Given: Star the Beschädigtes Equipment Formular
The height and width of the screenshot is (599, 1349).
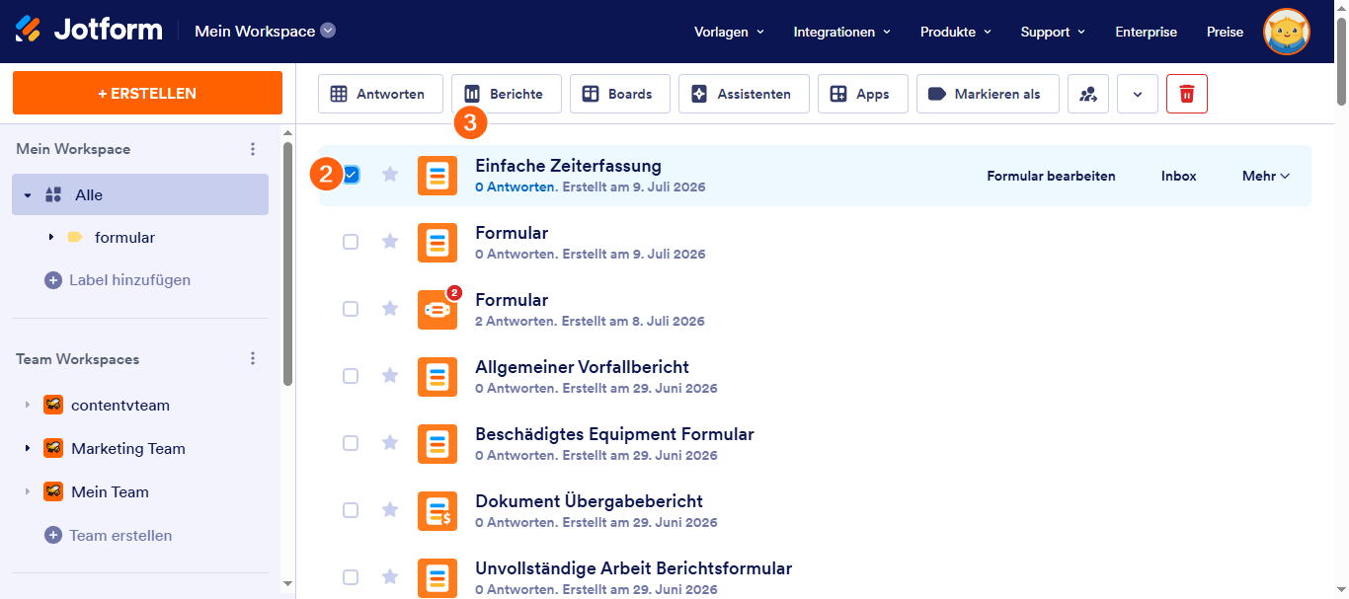Looking at the screenshot, I should point(390,443).
